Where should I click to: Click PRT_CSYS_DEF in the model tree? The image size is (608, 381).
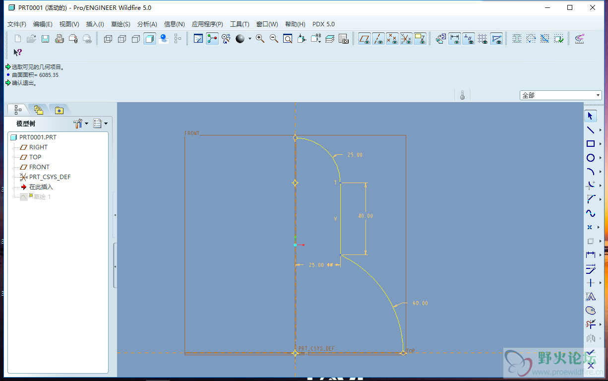tap(50, 177)
